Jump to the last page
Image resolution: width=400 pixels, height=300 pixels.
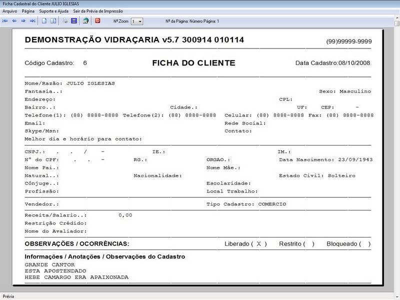(x=32, y=20)
